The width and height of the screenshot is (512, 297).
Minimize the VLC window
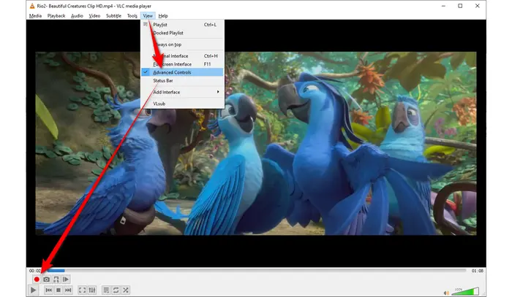pos(443,6)
